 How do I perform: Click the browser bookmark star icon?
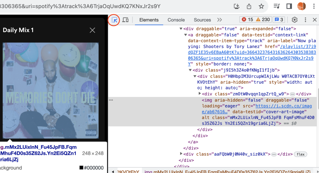pyautogui.click(x=261, y=6)
